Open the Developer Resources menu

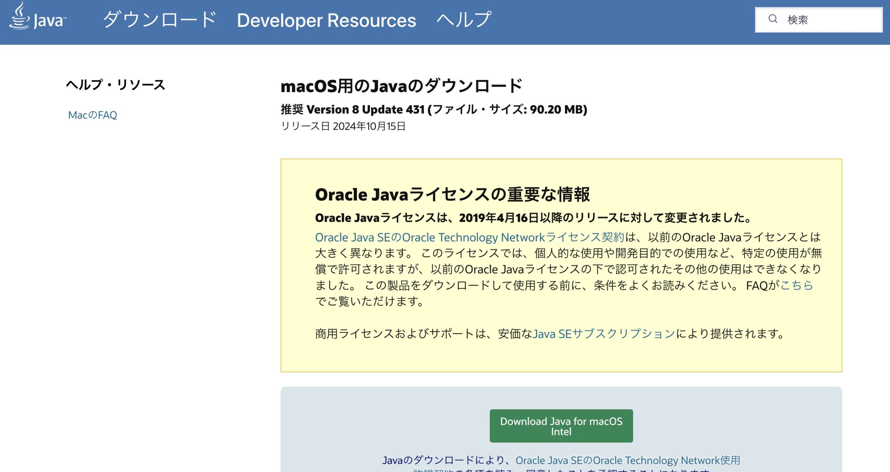click(326, 21)
